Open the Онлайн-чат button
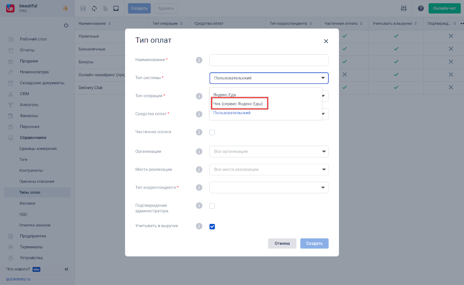Screen dimensions: 464x285 (x=444, y=8)
